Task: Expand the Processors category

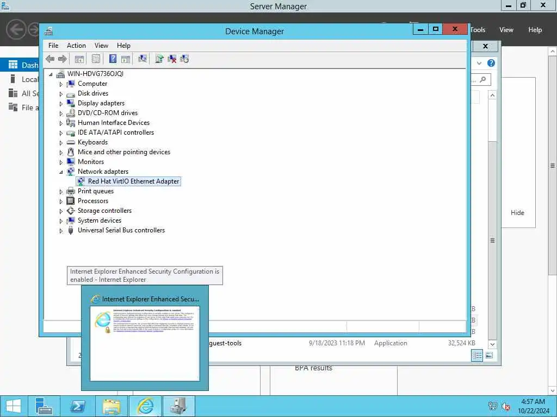Action: point(61,201)
